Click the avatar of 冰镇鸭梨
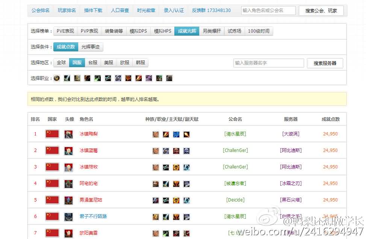This screenshot has width=366, height=239. [68, 134]
